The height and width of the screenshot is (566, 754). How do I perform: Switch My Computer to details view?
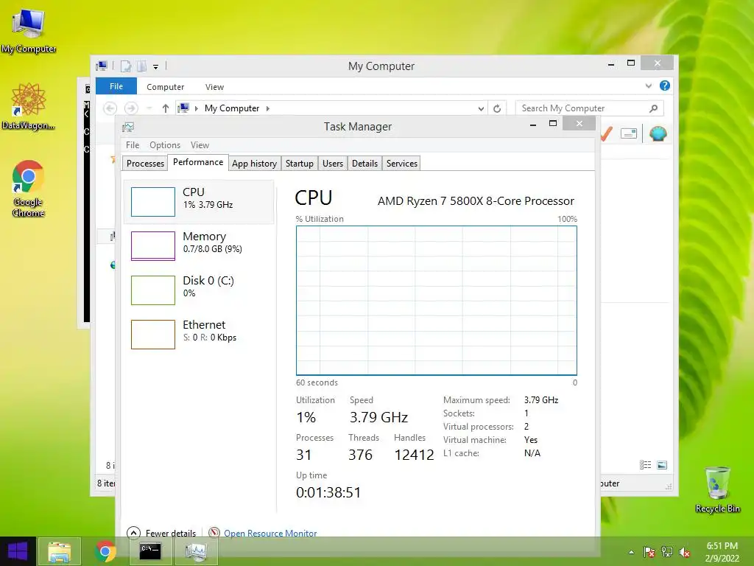tap(645, 464)
